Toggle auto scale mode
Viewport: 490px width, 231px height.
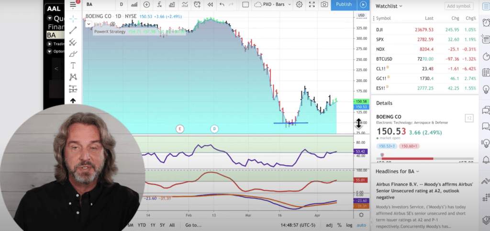point(361,225)
